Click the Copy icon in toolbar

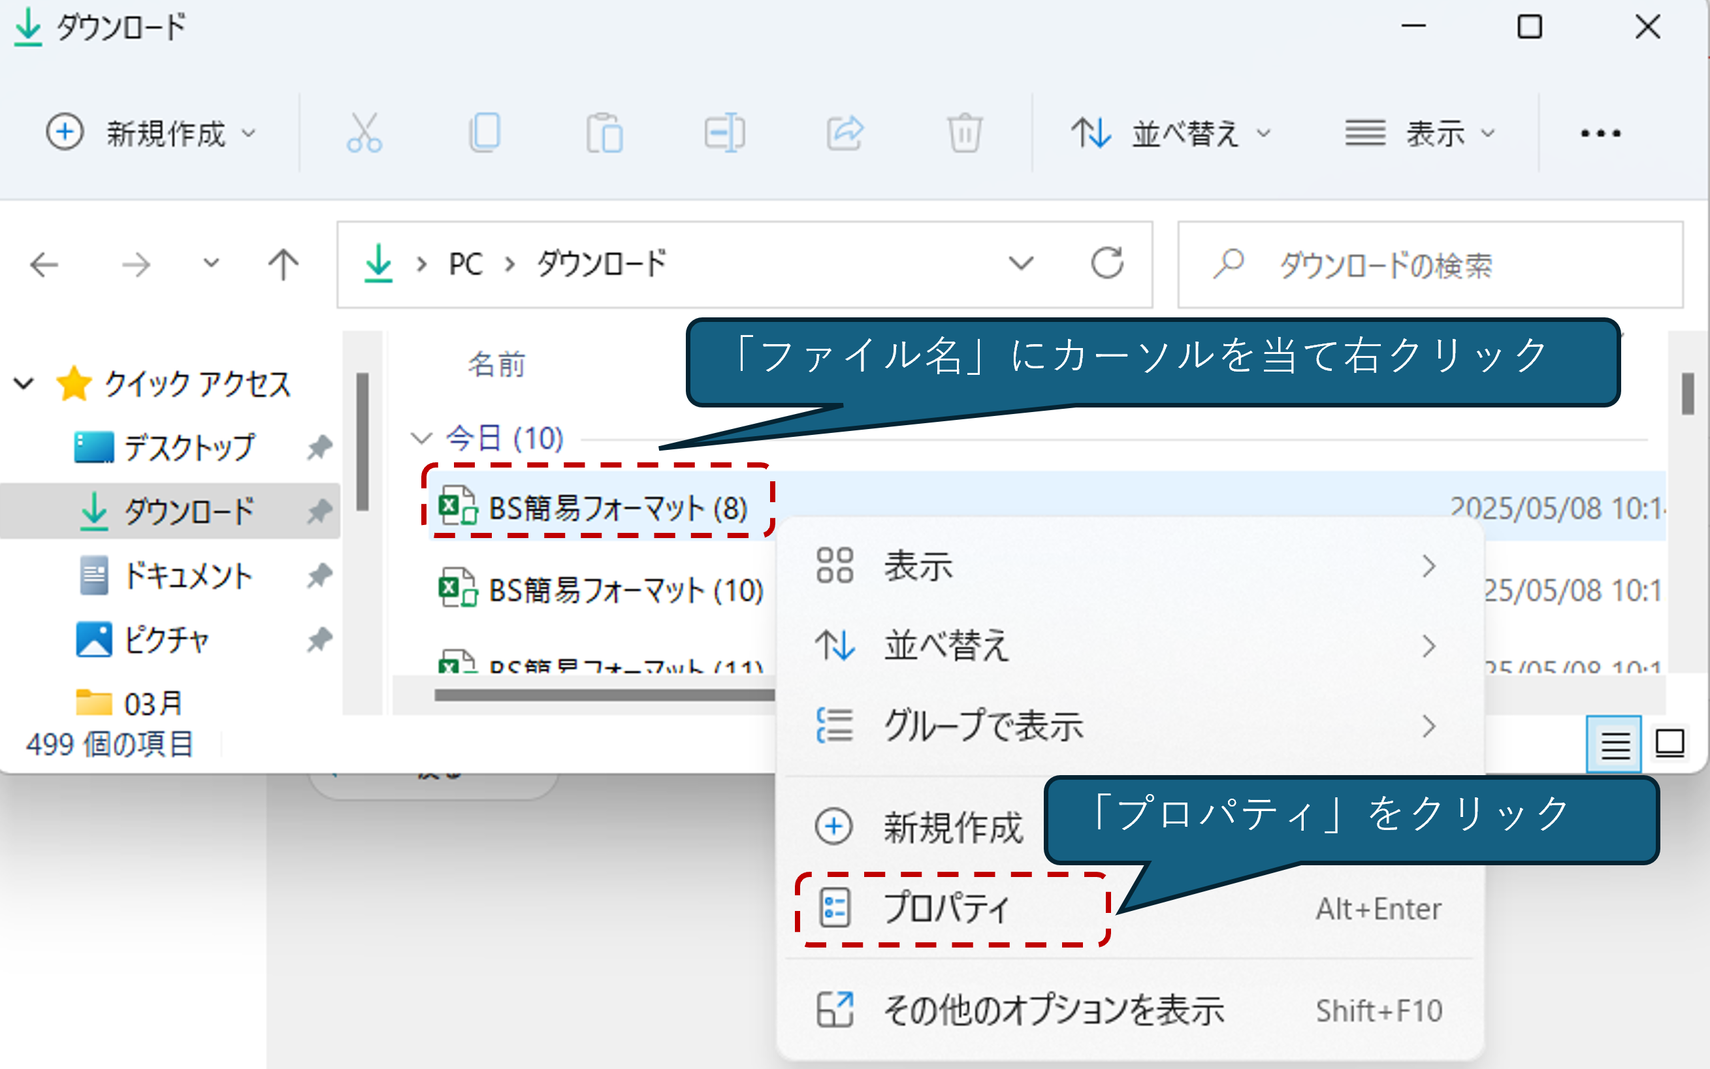(485, 133)
